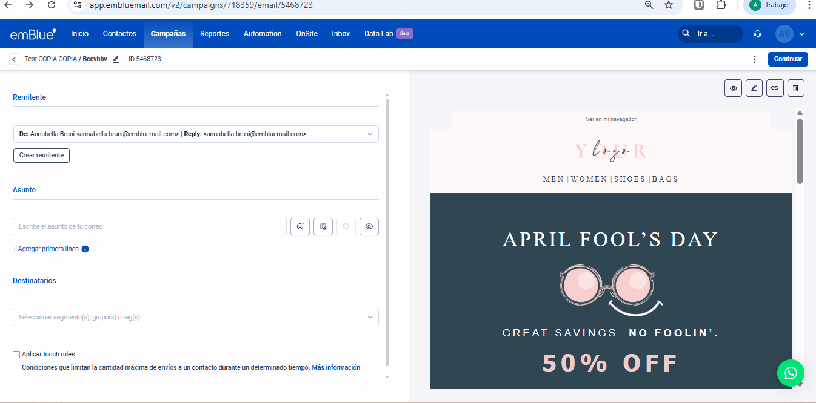Viewport: 816px width, 403px height.
Task: Show email preview with eye icon above template
Action: (733, 88)
